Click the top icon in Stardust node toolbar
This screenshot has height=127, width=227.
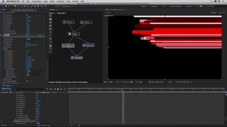pos(50,16)
